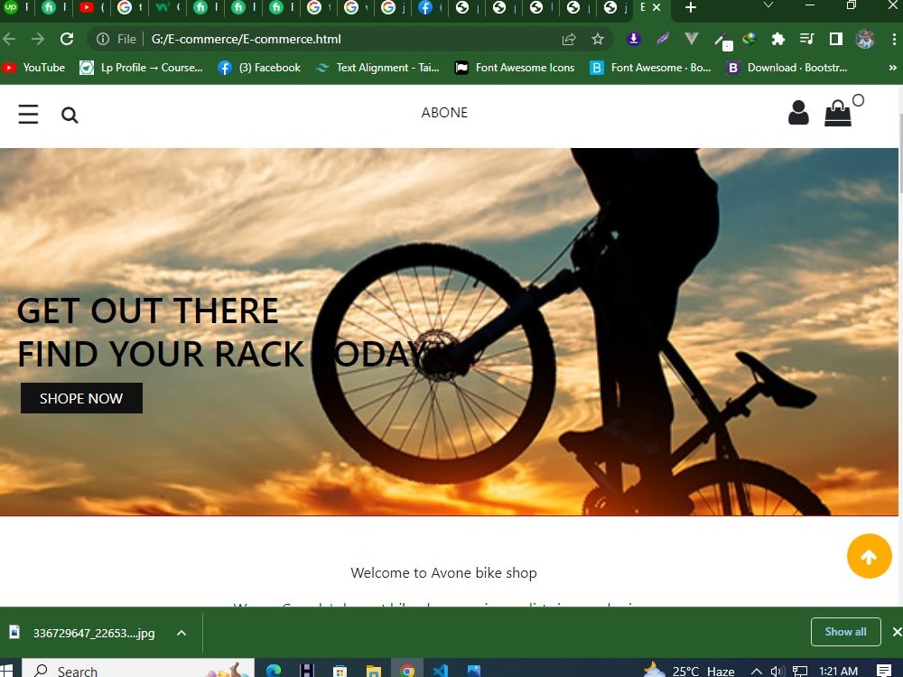The width and height of the screenshot is (903, 677).
Task: Open the Download · Bootstrap bookmark
Action: tap(787, 68)
